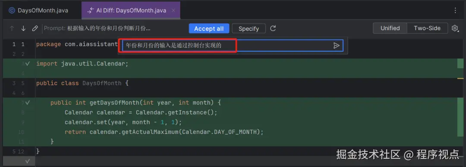Close the AI Diff tab
The image size is (466, 167).
(x=174, y=10)
